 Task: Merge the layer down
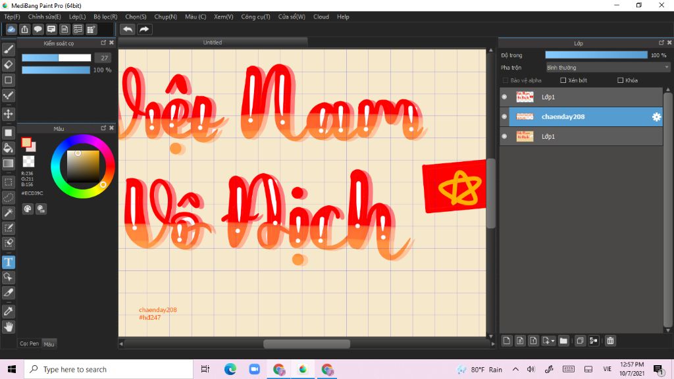click(594, 341)
